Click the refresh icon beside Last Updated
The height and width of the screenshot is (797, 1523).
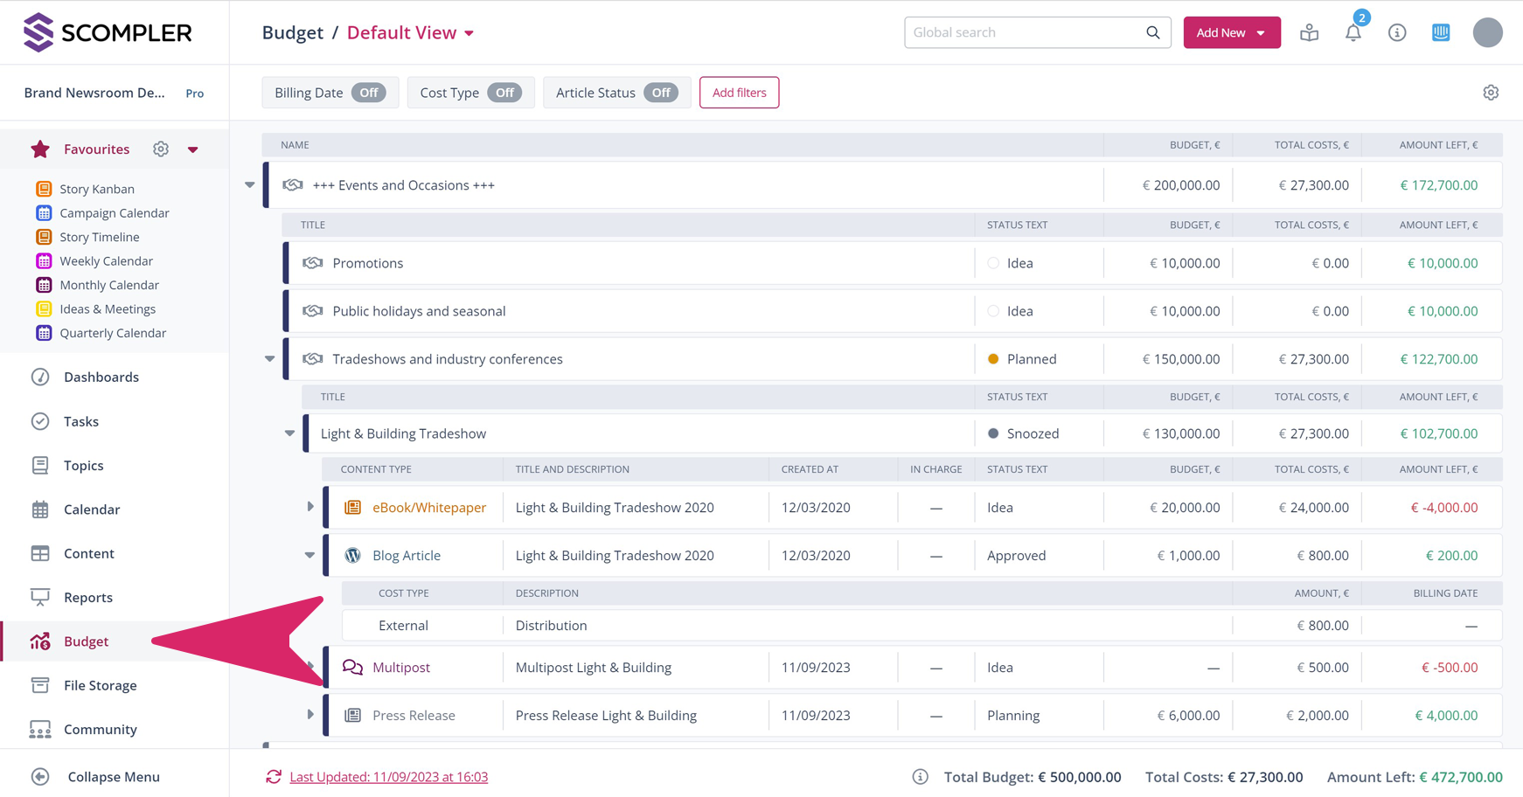click(x=274, y=777)
